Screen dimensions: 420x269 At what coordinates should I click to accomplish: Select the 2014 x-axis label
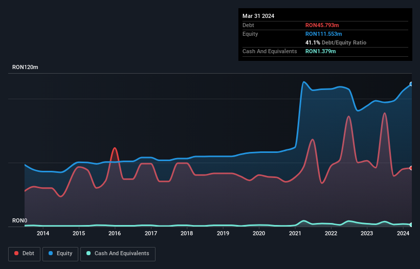click(x=43, y=233)
